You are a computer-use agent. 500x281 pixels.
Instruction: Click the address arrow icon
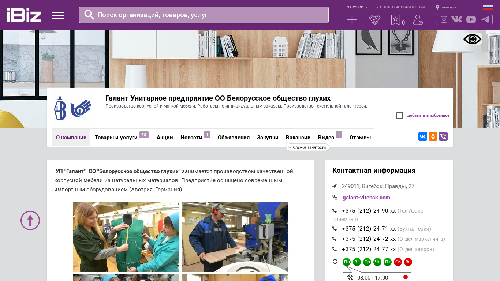point(335,186)
